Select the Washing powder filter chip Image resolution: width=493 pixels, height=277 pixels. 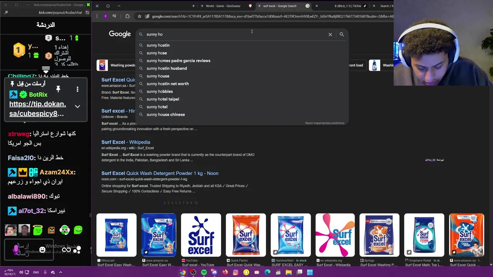tap(116, 65)
